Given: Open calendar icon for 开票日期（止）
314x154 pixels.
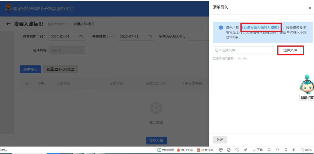Looking at the screenshot, I should pos(150,37).
